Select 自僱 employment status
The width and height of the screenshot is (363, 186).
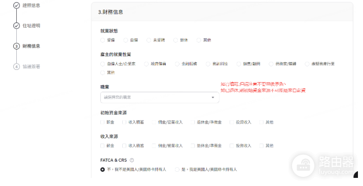coord(126,40)
